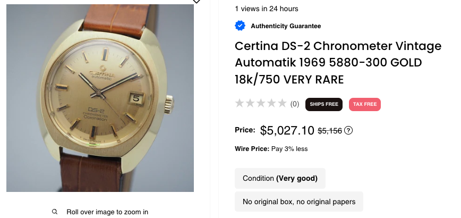This screenshot has height=218, width=461.
Task: Click the Wire Price Pay 3% less text
Action: (x=271, y=149)
